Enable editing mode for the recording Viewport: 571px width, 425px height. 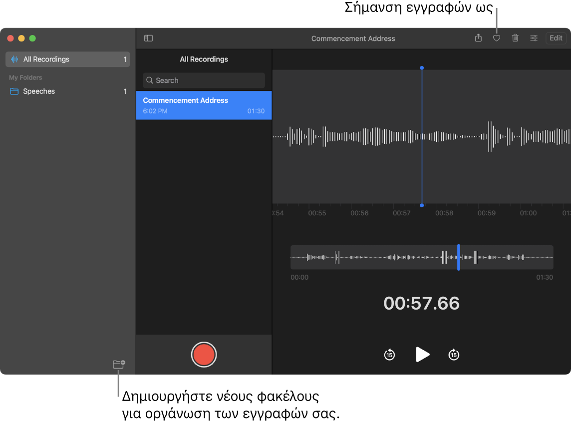pos(556,38)
